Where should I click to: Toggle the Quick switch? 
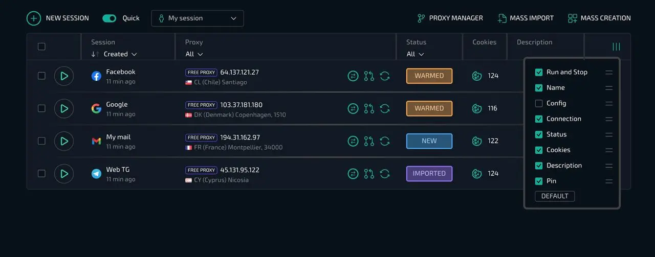(x=110, y=18)
